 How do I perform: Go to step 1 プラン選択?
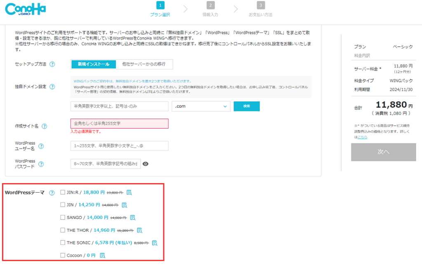pos(160,9)
